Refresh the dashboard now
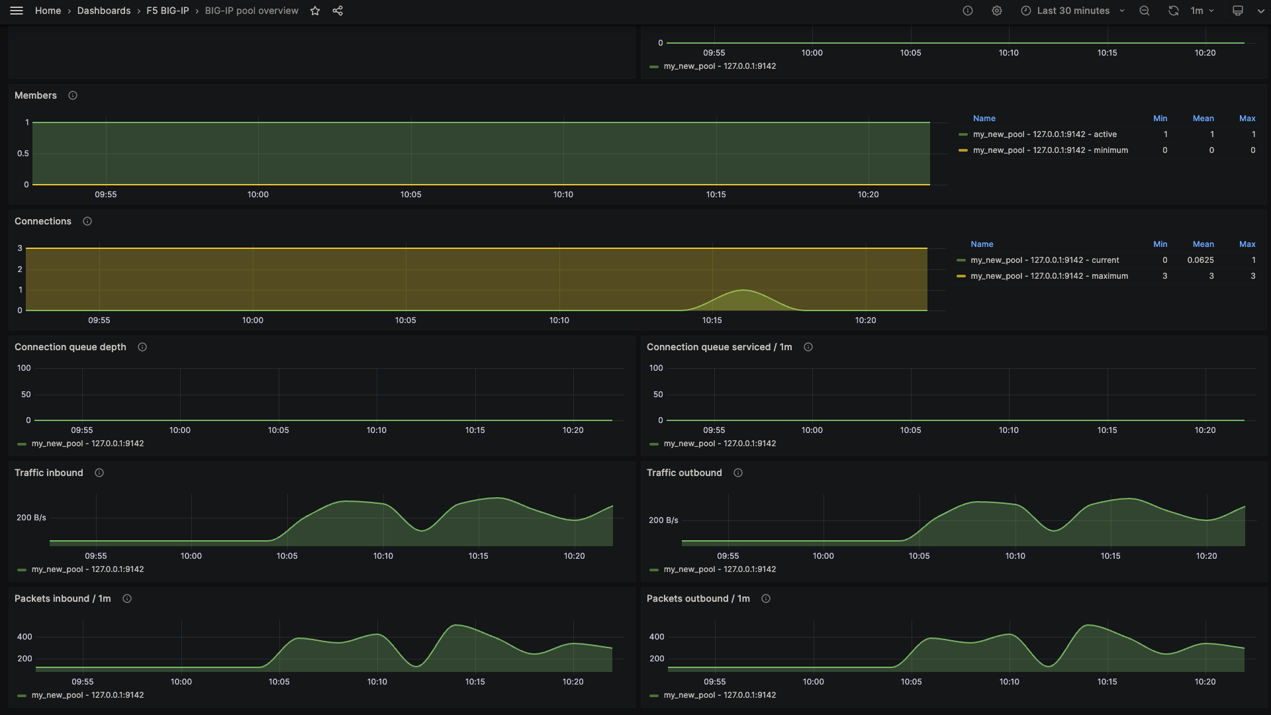Screen dimensions: 1271x715 pos(1173,11)
